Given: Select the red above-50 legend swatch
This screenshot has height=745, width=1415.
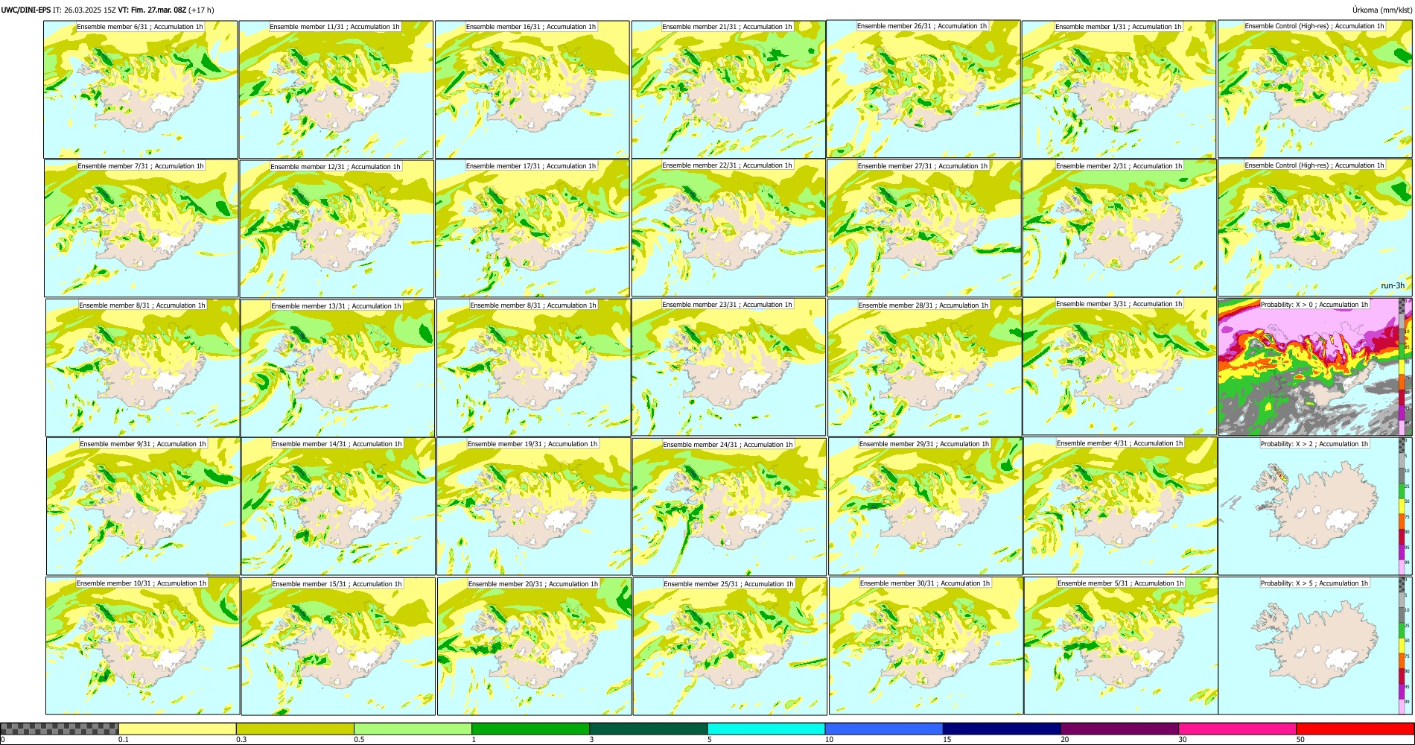Looking at the screenshot, I should [x=1355, y=729].
